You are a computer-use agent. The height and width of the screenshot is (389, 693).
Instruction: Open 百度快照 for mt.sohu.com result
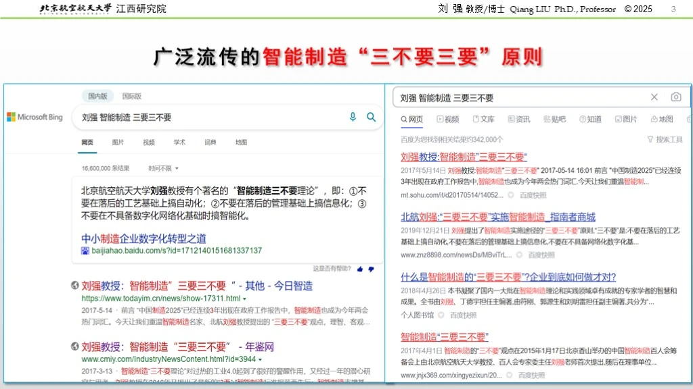(x=533, y=195)
